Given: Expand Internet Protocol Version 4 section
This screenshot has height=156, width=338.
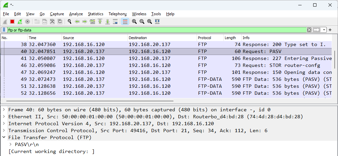Looking at the screenshot, I should click(x=4, y=124).
